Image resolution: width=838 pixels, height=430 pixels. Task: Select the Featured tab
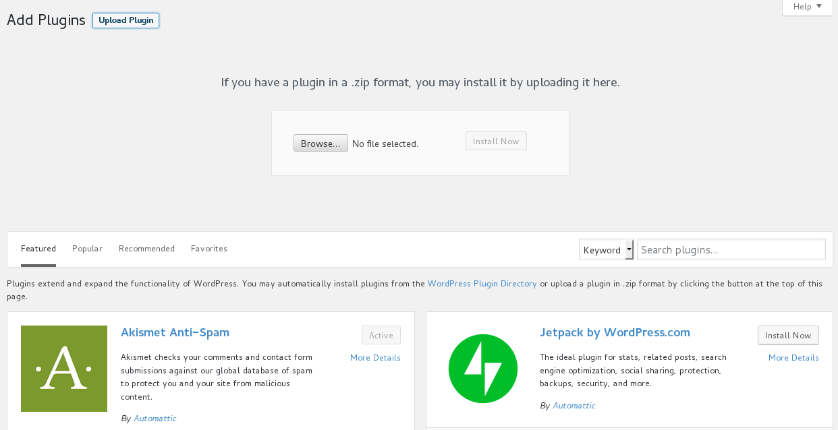pos(38,248)
